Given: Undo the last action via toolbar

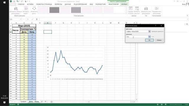Looking at the screenshot, I should click(18, 1).
